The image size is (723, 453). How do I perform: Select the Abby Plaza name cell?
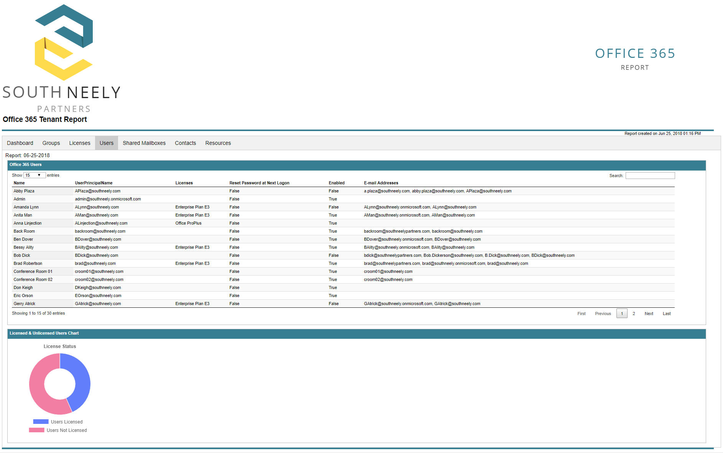tap(24, 191)
